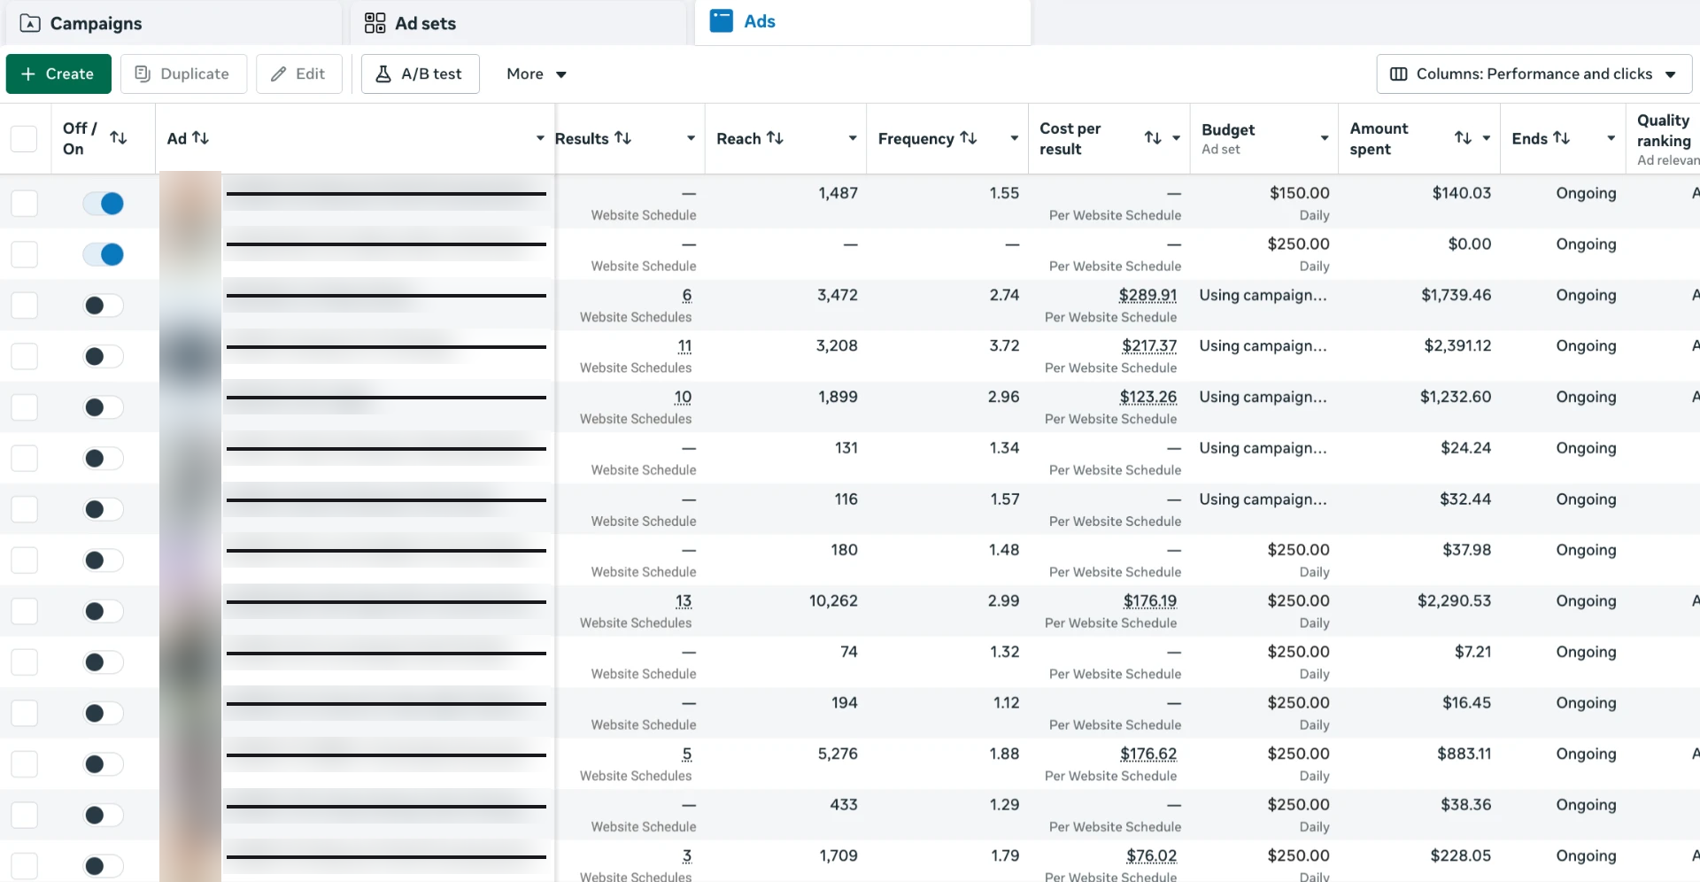Sort by Amount spent arrows
Image resolution: width=1700 pixels, height=882 pixels.
[x=1463, y=137]
